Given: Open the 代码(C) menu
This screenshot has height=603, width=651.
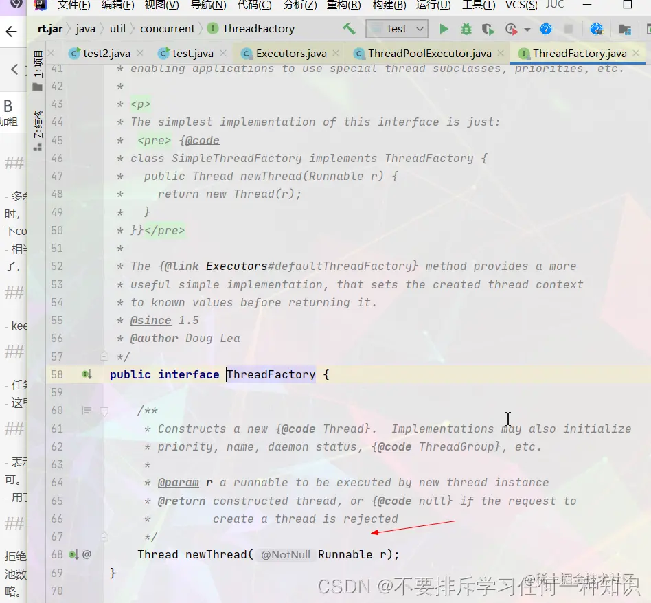Looking at the screenshot, I should click(x=254, y=5).
